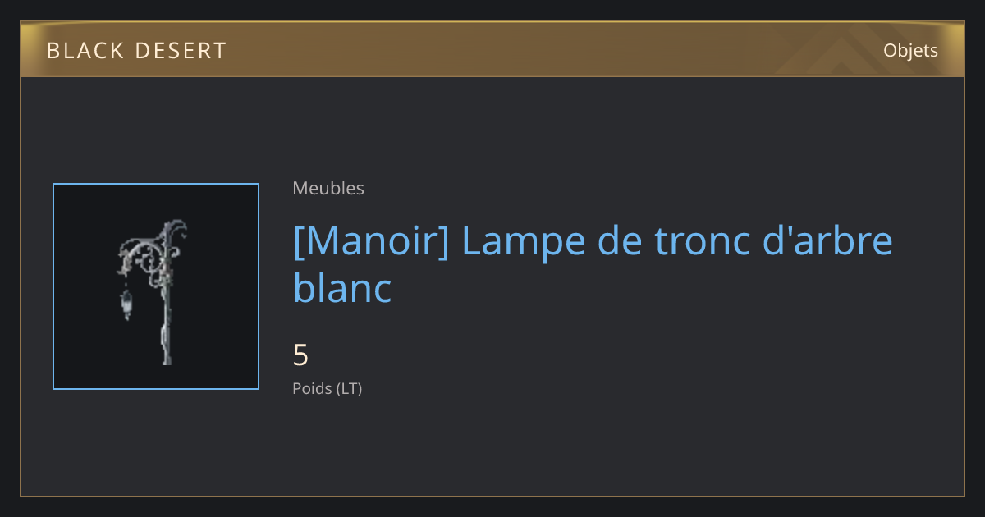This screenshot has height=517, width=985.
Task: Click the hanging lantern on the lamp icon
Action: tap(126, 304)
